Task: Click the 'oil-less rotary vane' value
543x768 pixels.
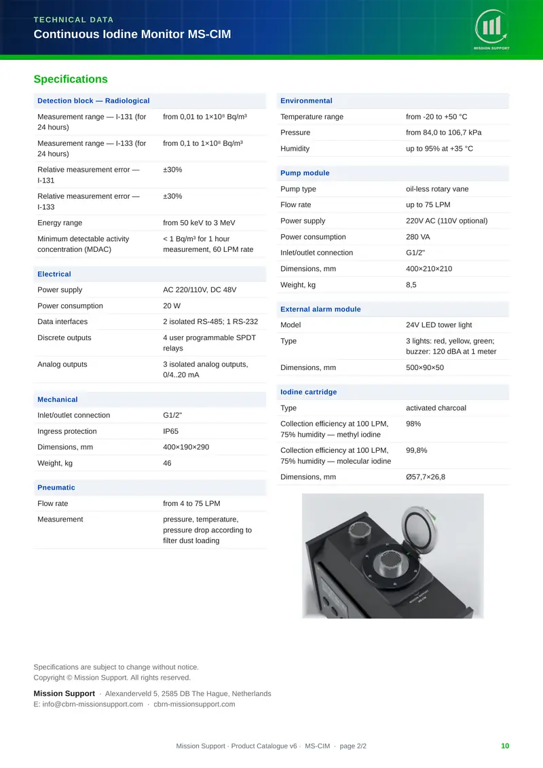Action: tap(437, 189)
